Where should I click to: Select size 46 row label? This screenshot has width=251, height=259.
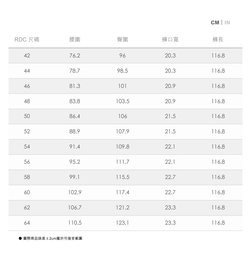point(27,86)
